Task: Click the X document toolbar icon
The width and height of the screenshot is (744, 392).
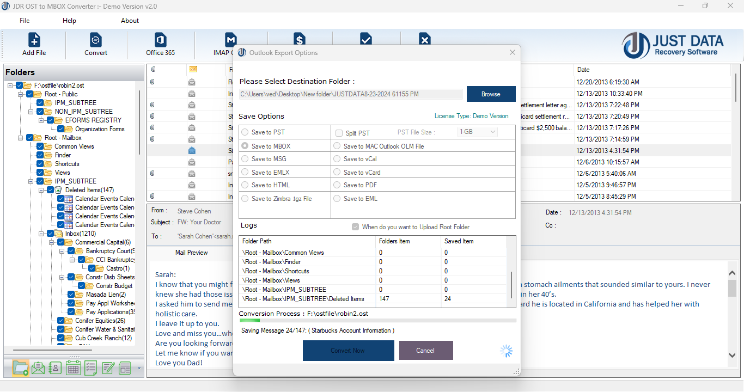Action: coord(425,39)
